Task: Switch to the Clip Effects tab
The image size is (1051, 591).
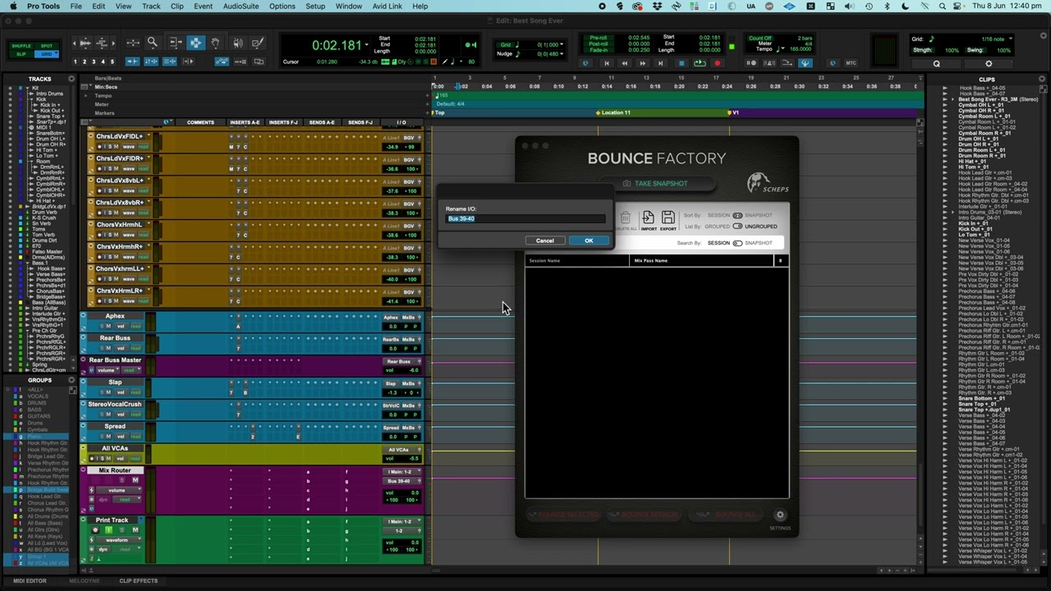Action: tap(138, 580)
